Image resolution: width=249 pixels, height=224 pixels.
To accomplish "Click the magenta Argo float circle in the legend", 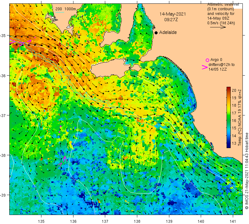I will (x=207, y=60).
